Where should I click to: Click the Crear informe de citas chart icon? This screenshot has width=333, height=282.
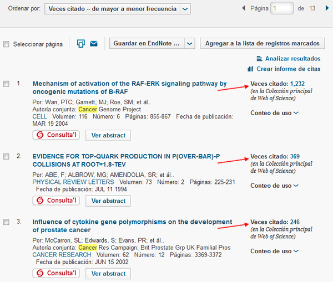click(x=250, y=69)
